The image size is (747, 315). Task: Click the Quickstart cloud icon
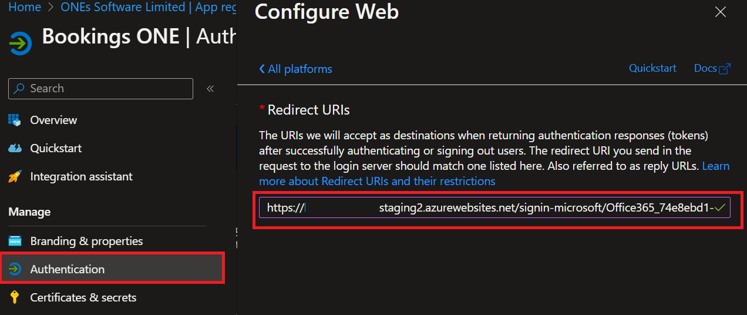coord(15,148)
